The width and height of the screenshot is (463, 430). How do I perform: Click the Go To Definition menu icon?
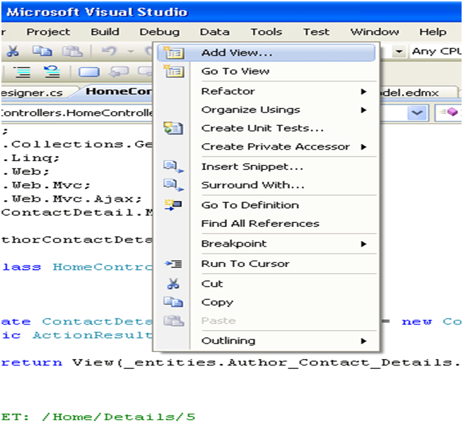click(172, 204)
